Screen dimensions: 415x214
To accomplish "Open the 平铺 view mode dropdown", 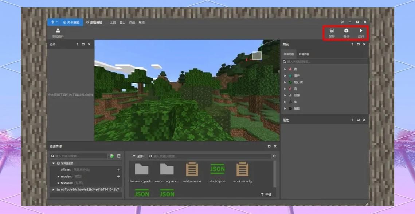I will [266, 194].
